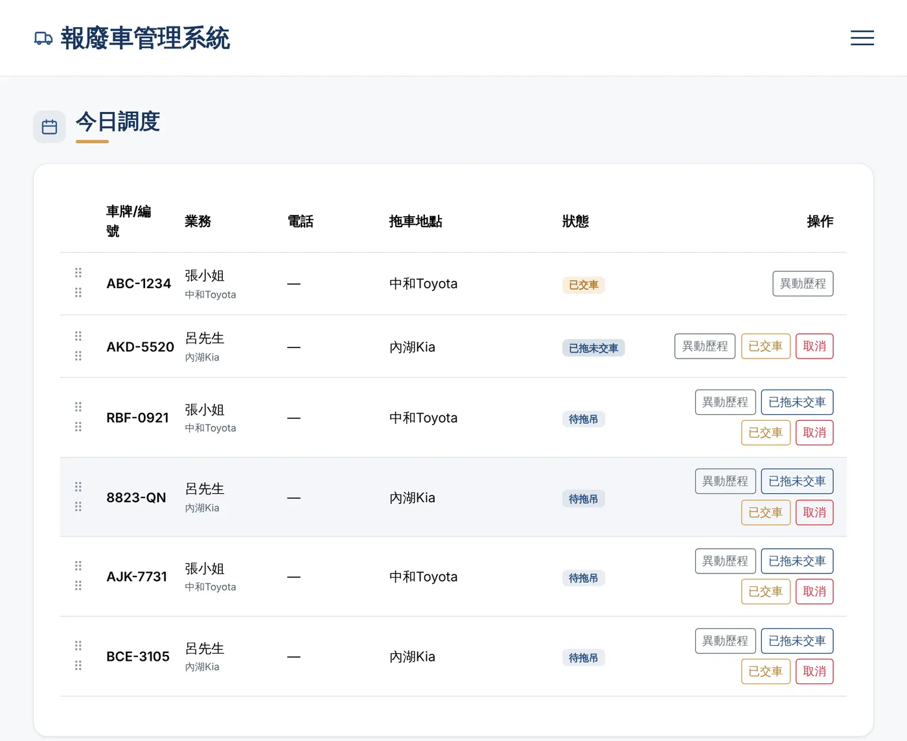
Task: Cancel the AKD-5520 entry
Action: click(x=814, y=346)
